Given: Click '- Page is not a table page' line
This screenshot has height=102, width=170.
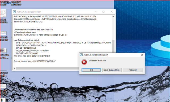Looking at the screenshot, I should click(25, 32).
